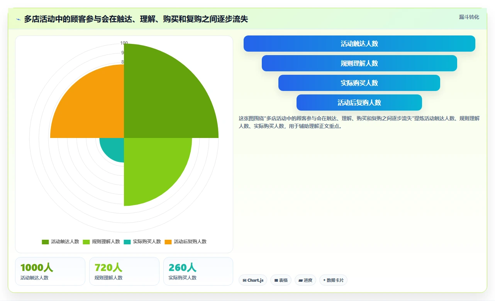The image size is (495, 301).
Task: Toggle 规则理解人数 legend color swatch
Action: [x=86, y=242]
